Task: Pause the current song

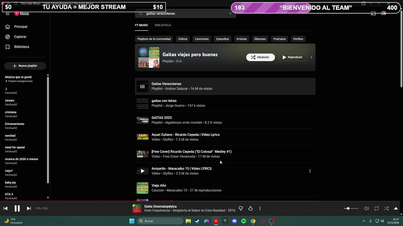Action: pyautogui.click(x=17, y=208)
